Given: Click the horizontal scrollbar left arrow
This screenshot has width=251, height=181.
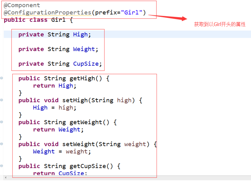Looking at the screenshot, I should pyautogui.click(x=6, y=178).
